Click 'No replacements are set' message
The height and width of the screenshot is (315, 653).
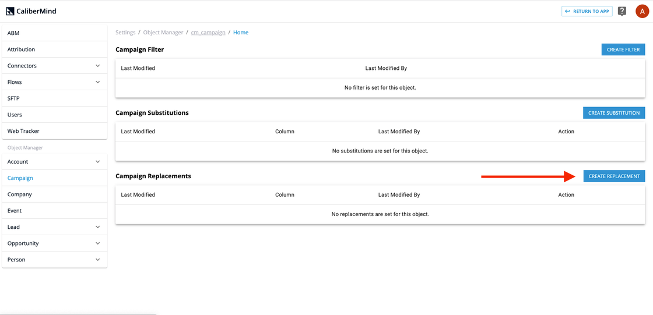pos(380,214)
